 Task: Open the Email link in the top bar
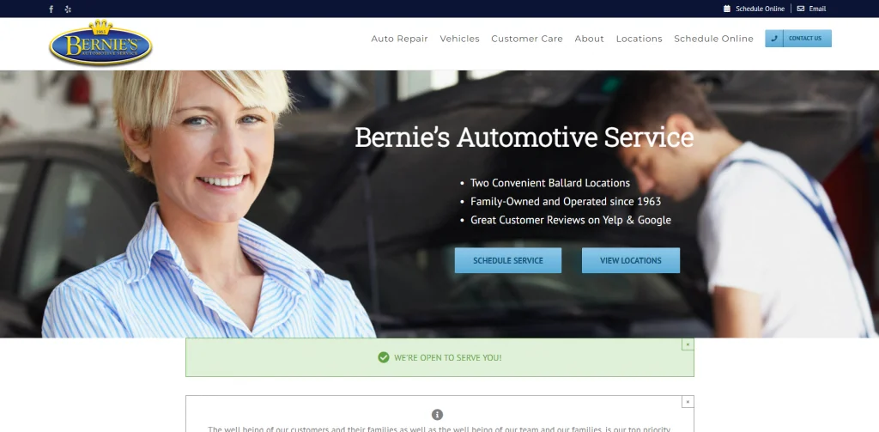coord(817,9)
